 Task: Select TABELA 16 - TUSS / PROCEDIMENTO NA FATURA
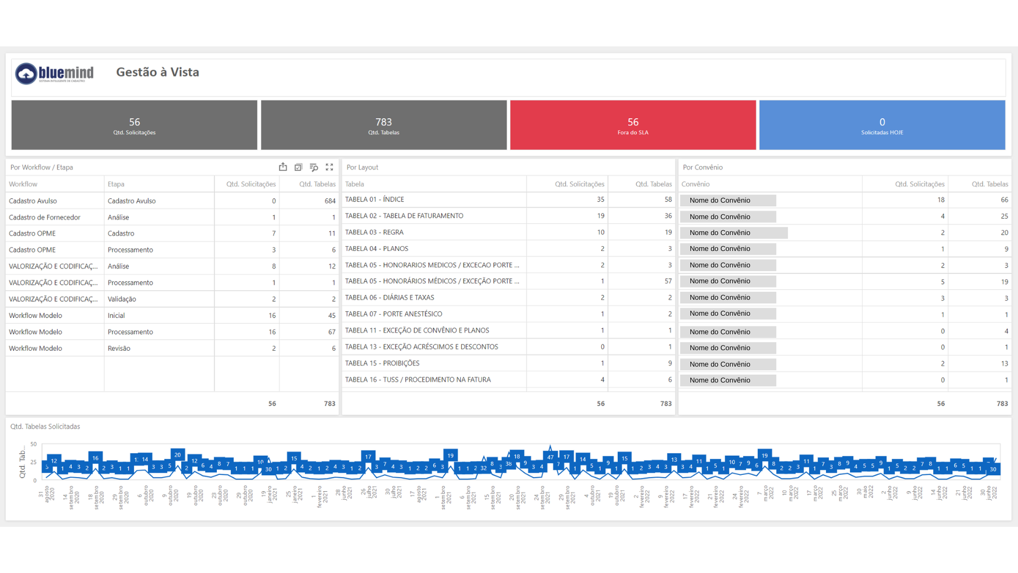coord(508,380)
